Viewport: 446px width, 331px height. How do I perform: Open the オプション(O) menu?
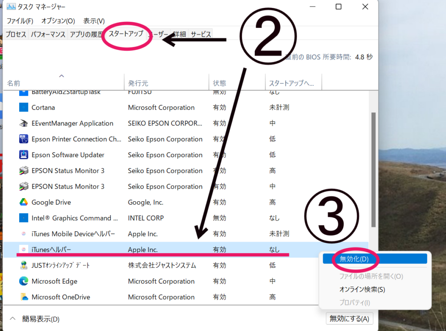pos(58,21)
